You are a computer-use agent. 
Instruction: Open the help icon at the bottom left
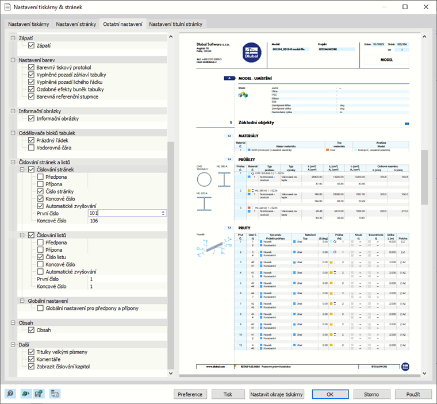coord(10,394)
